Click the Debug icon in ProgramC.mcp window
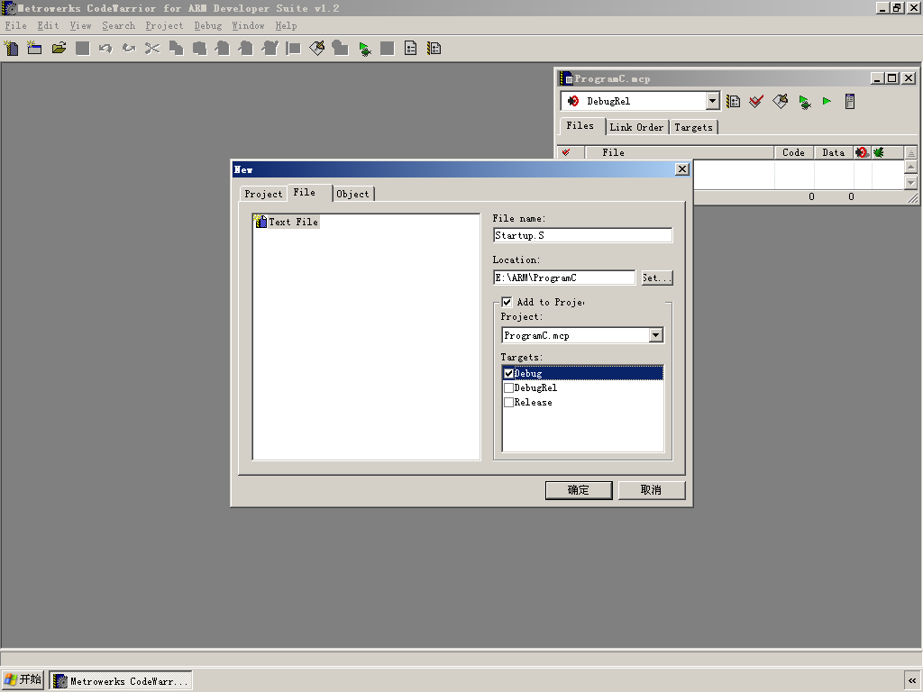The image size is (923, 692). [x=804, y=101]
